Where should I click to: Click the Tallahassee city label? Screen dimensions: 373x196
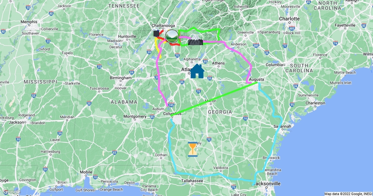click(192, 181)
